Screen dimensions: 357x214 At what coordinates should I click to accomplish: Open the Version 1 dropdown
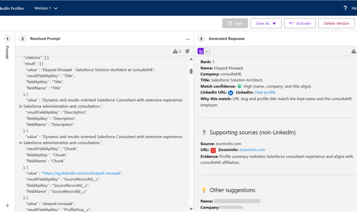(x=46, y=8)
